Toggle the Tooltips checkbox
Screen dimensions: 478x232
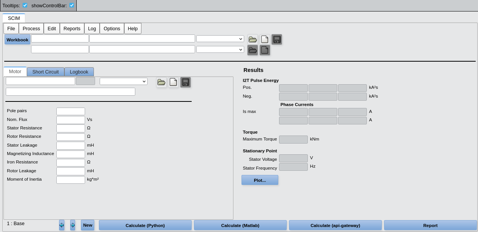pos(25,5)
